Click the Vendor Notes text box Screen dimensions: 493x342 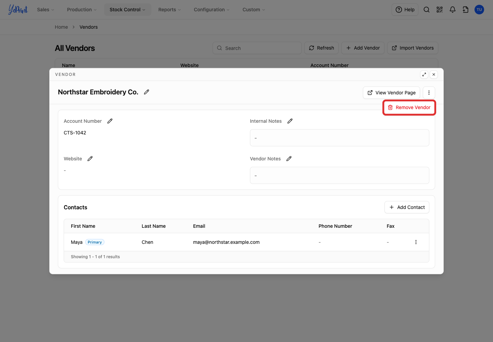[340, 175]
